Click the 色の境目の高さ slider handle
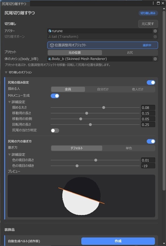The width and height of the screenshot is (166, 246). [x=96, y=160]
